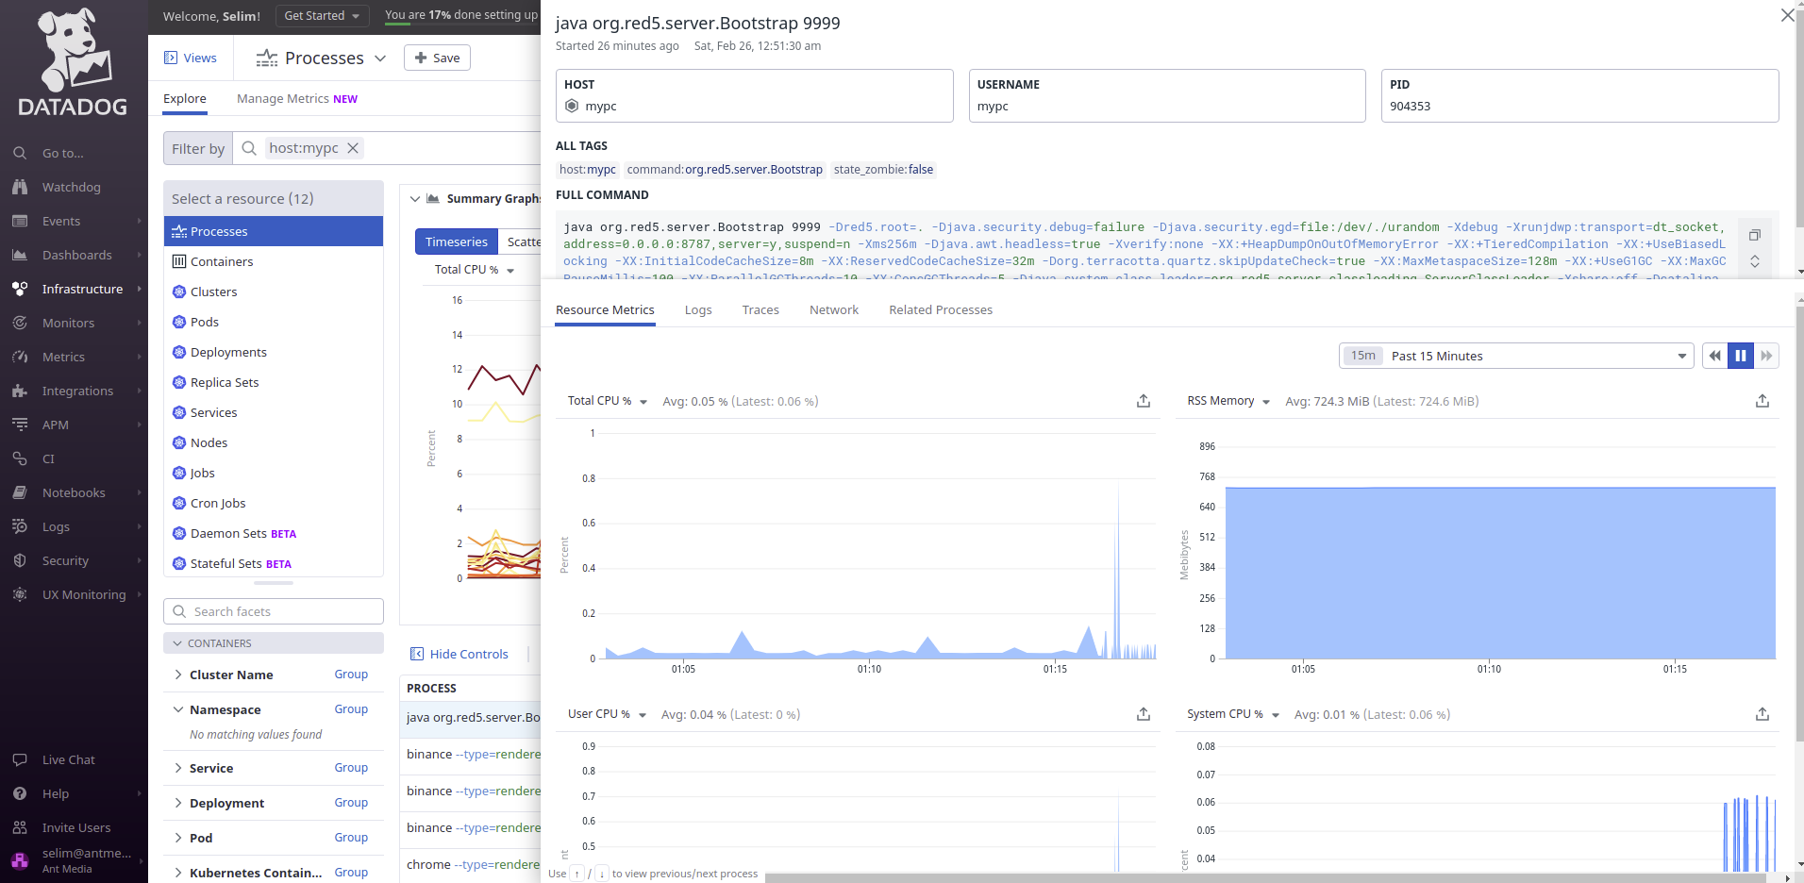
Task: Open System CPU % metric dropdown
Action: pos(1233,714)
